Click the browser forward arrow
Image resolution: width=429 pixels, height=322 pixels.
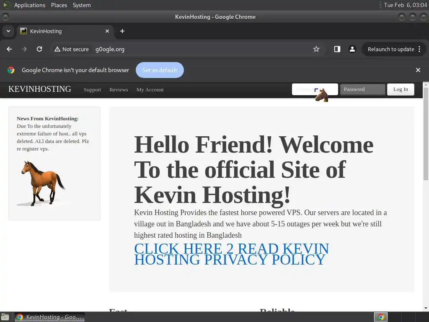[24, 49]
